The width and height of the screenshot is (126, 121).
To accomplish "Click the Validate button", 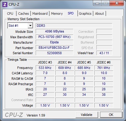I will click(86, 115).
